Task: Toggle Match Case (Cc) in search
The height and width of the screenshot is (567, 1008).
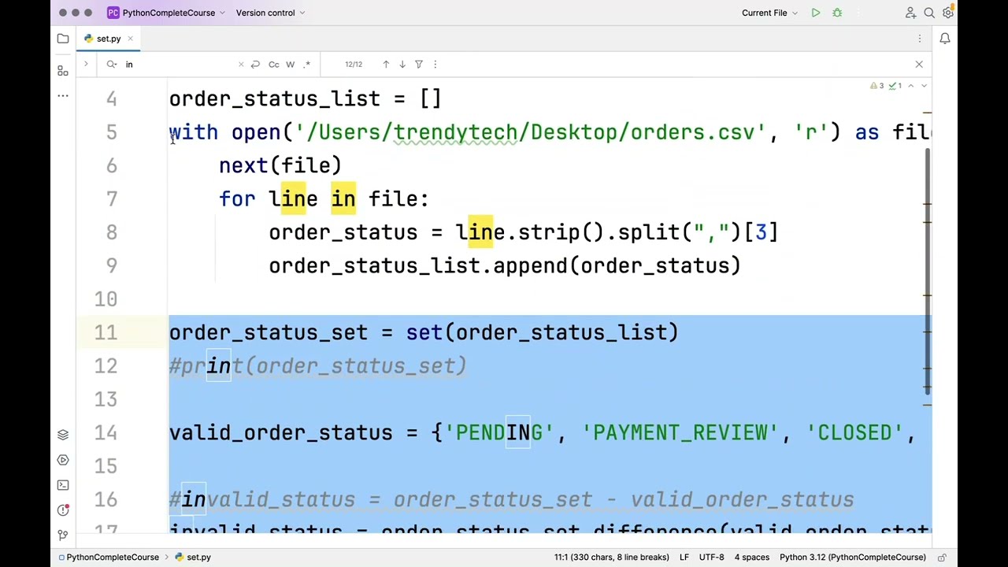Action: pyautogui.click(x=273, y=65)
